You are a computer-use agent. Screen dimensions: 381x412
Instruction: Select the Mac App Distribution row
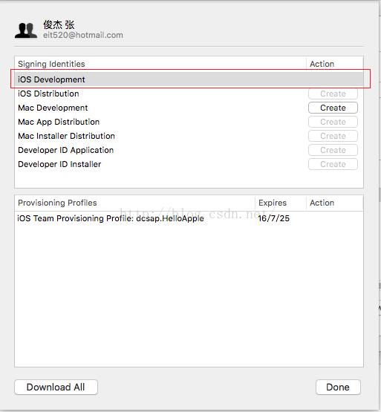(x=189, y=122)
